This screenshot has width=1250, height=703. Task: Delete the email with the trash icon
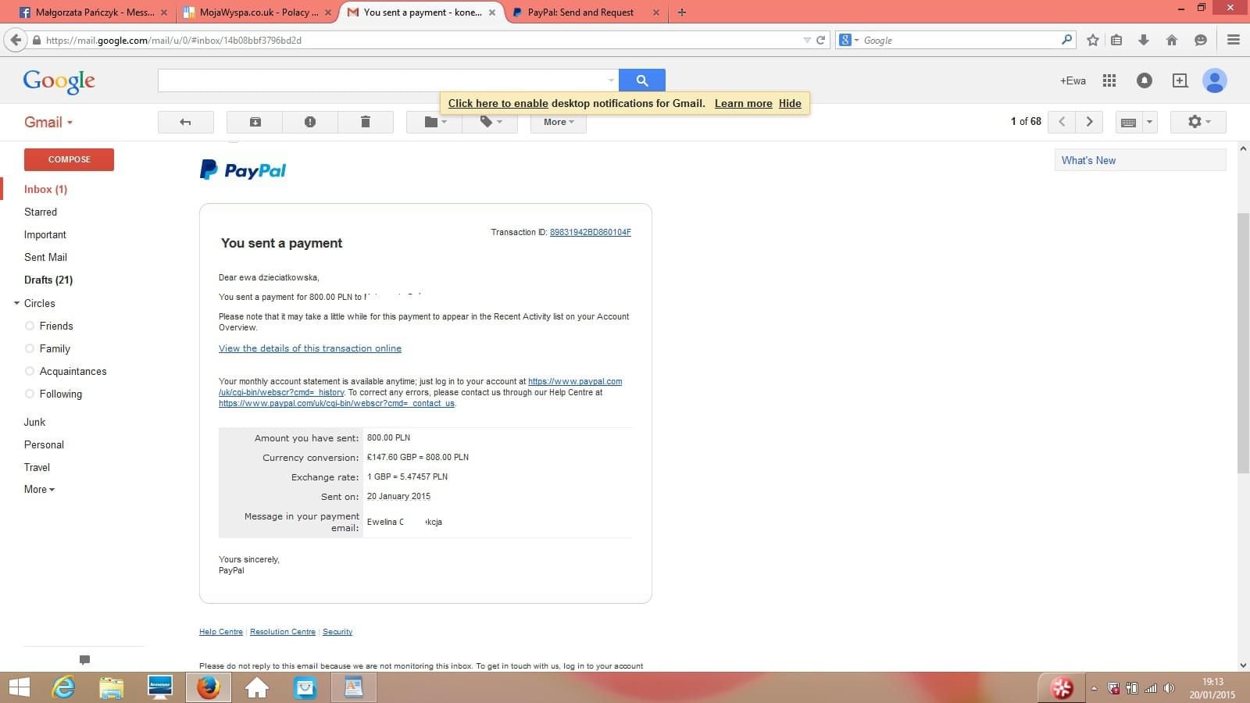click(366, 122)
